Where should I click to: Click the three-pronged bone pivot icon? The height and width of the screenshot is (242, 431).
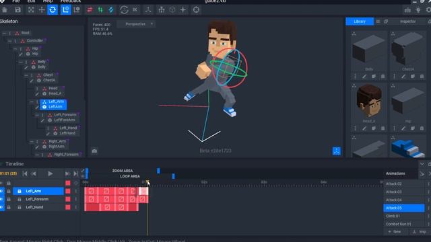148,10
